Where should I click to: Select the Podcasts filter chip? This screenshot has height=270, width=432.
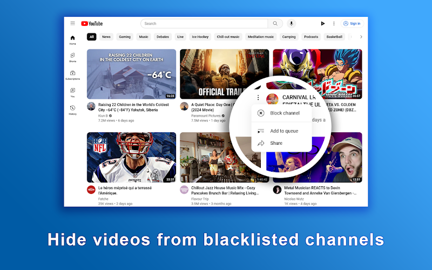point(311,37)
